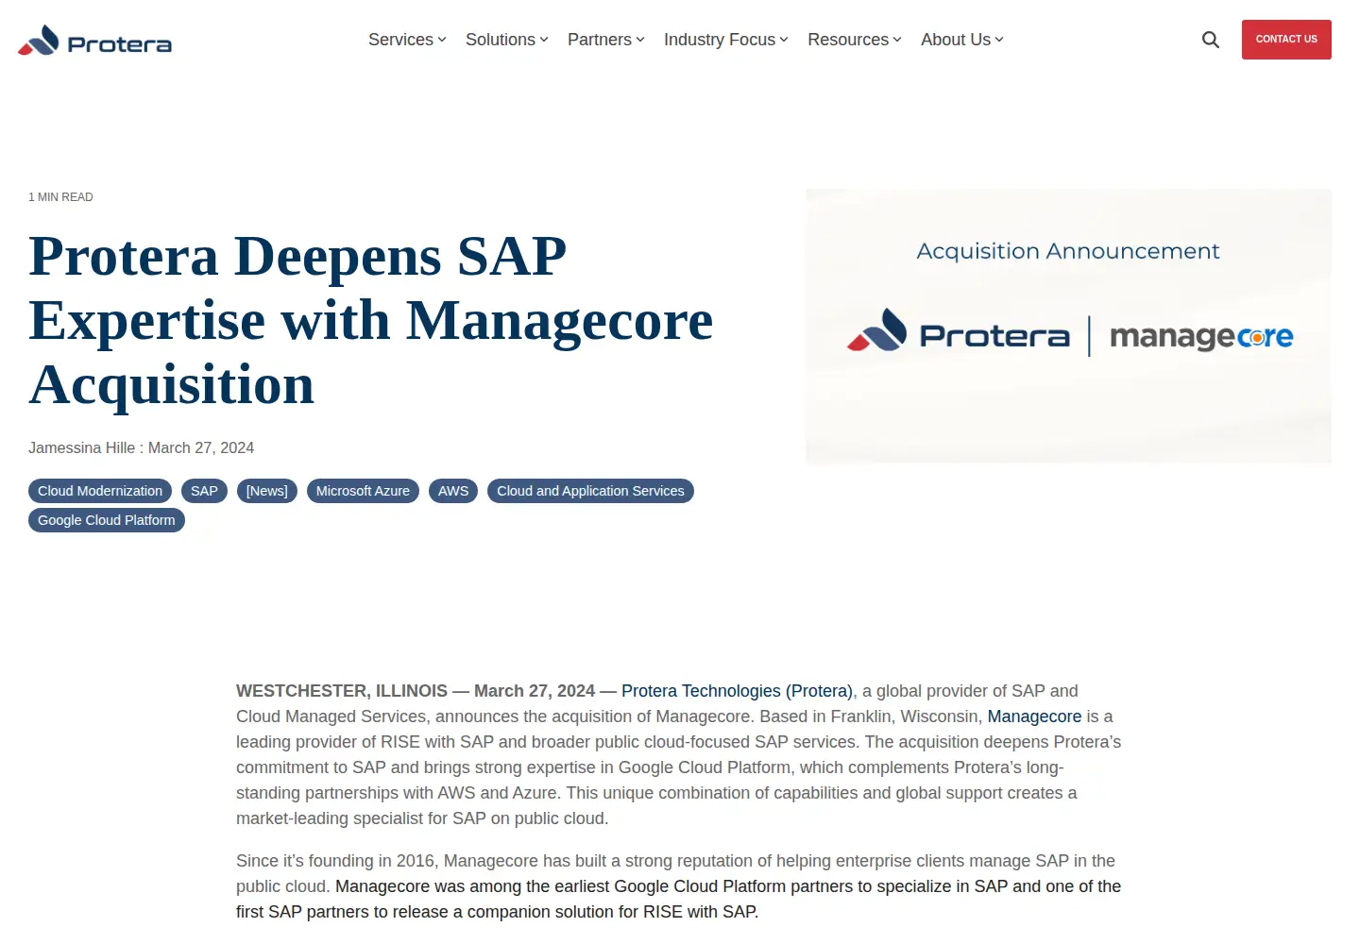Expand the Solutions dropdown menu
Screen dimensions: 1360x944
pos(506,40)
